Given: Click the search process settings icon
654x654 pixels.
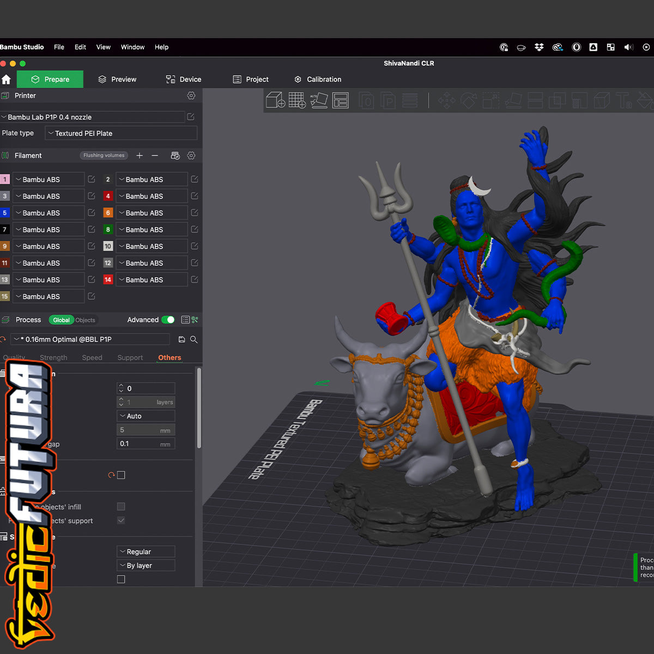Looking at the screenshot, I should pyautogui.click(x=193, y=340).
